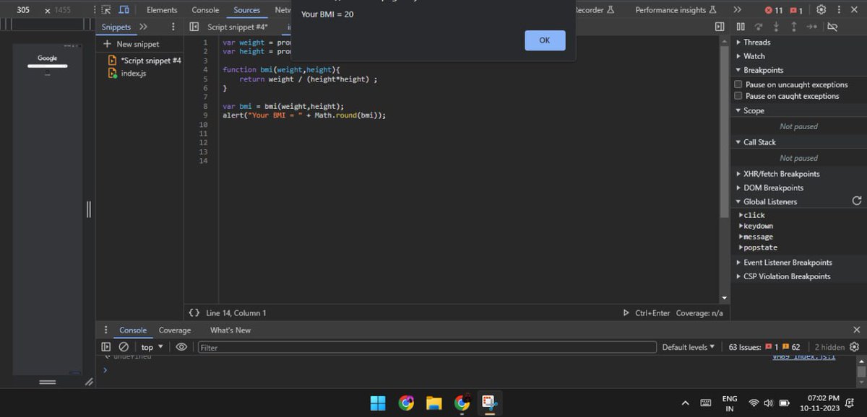Open the Default levels dropdown
The width and height of the screenshot is (867, 417).
(x=689, y=347)
